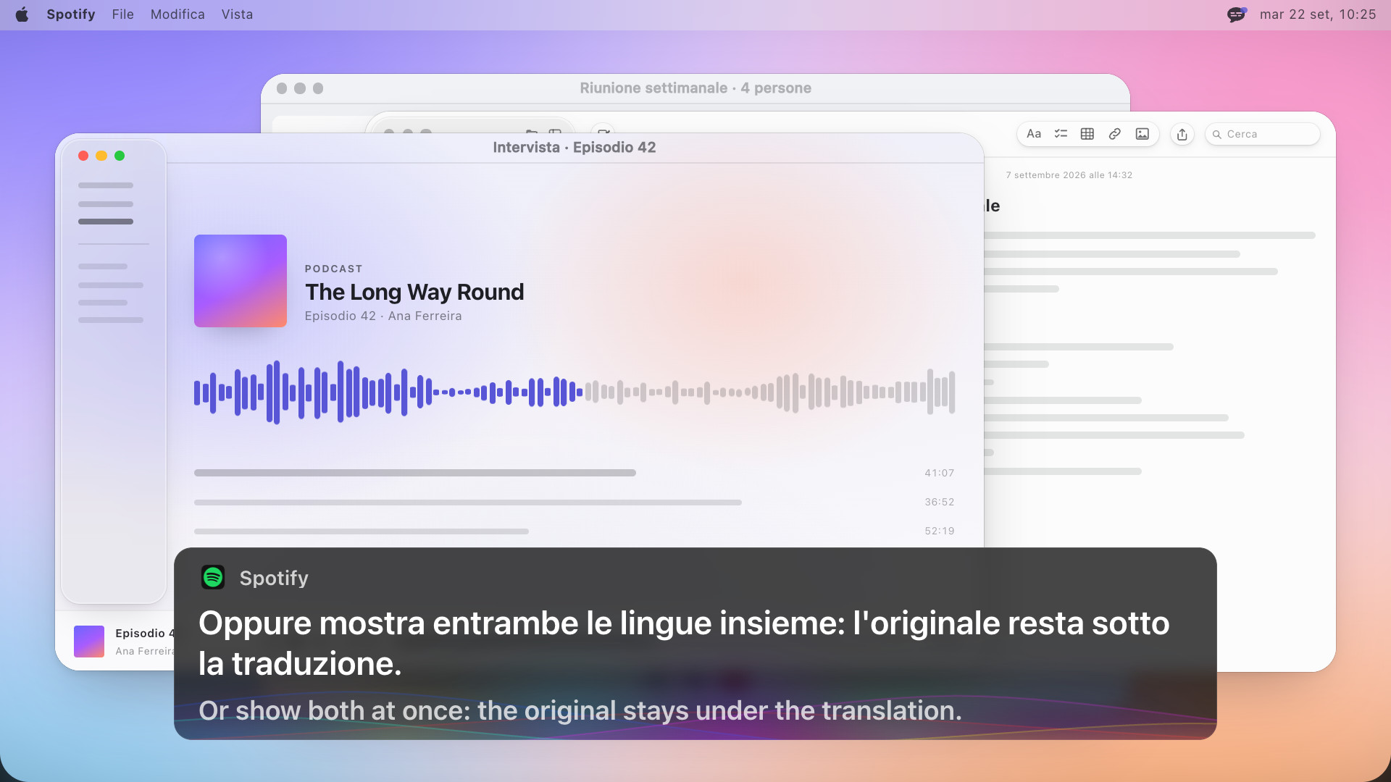
Task: Click the Notes date 7 settembre 2026
Action: pyautogui.click(x=1069, y=175)
